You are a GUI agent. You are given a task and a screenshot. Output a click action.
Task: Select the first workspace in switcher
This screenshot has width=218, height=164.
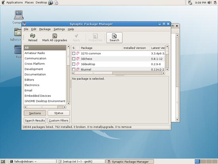197,162
